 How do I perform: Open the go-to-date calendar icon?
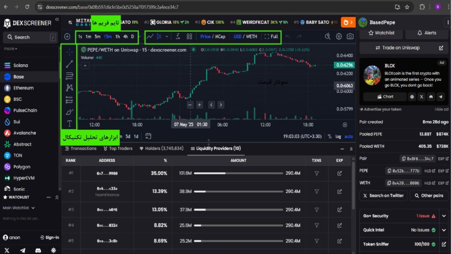[148, 136]
